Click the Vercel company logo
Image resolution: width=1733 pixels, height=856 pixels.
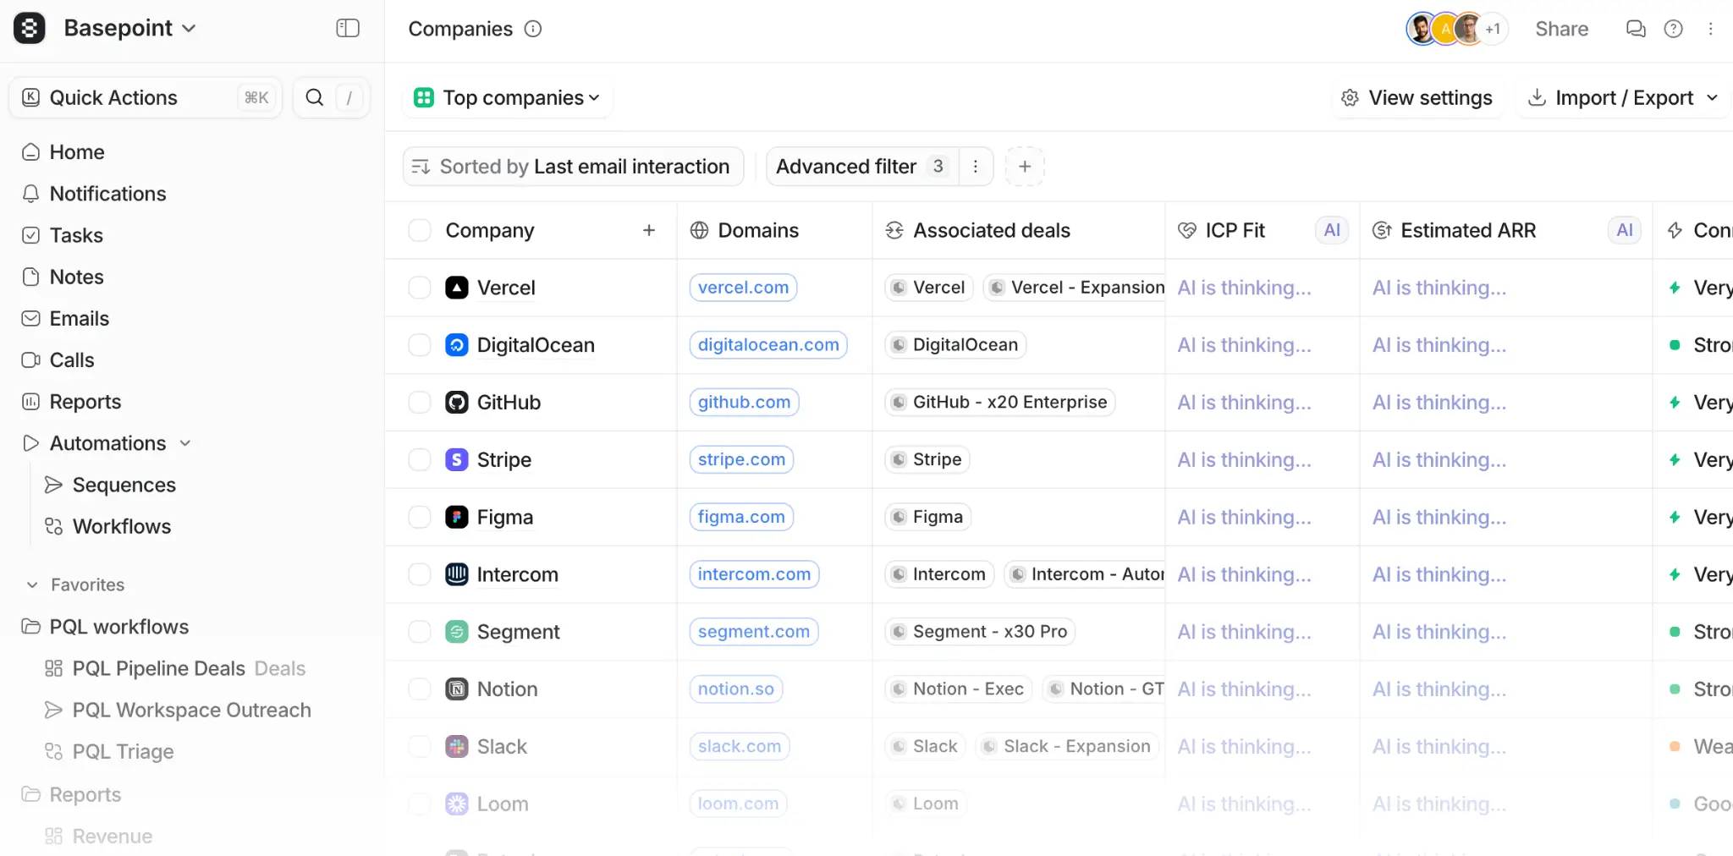click(x=457, y=288)
